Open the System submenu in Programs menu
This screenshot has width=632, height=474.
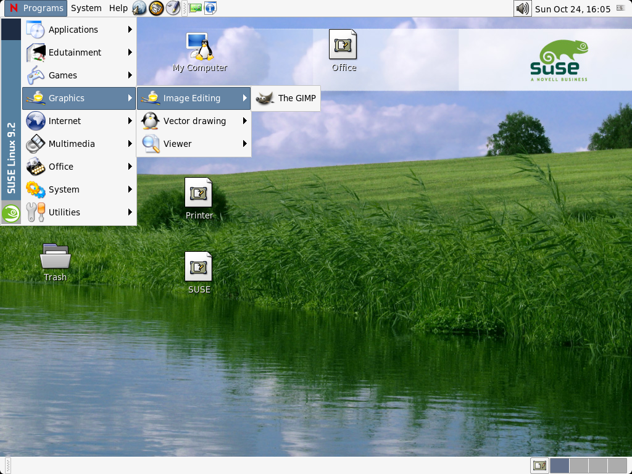pos(79,189)
